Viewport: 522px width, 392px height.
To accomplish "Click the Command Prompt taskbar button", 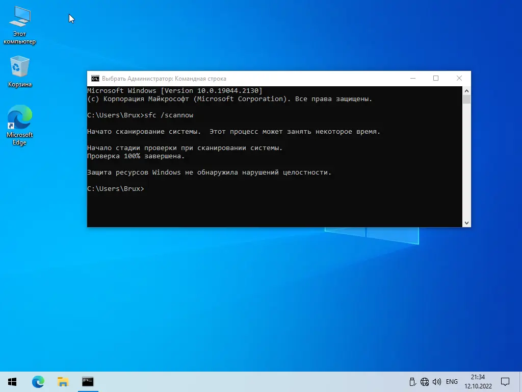I will [x=88, y=382].
